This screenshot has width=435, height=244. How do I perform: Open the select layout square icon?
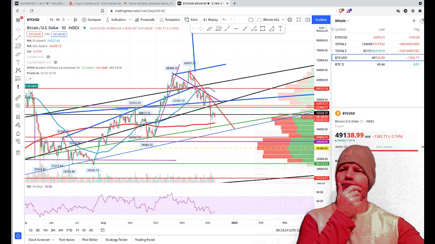251,20
